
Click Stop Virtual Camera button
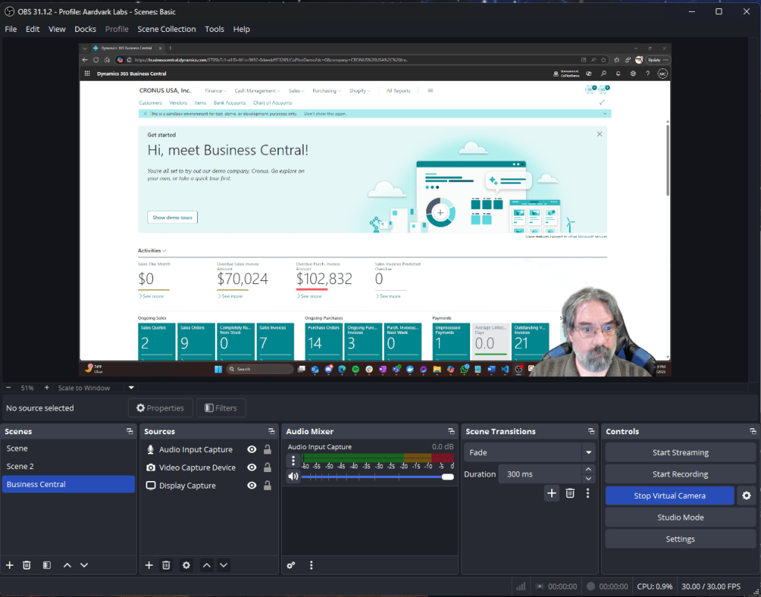(x=670, y=496)
